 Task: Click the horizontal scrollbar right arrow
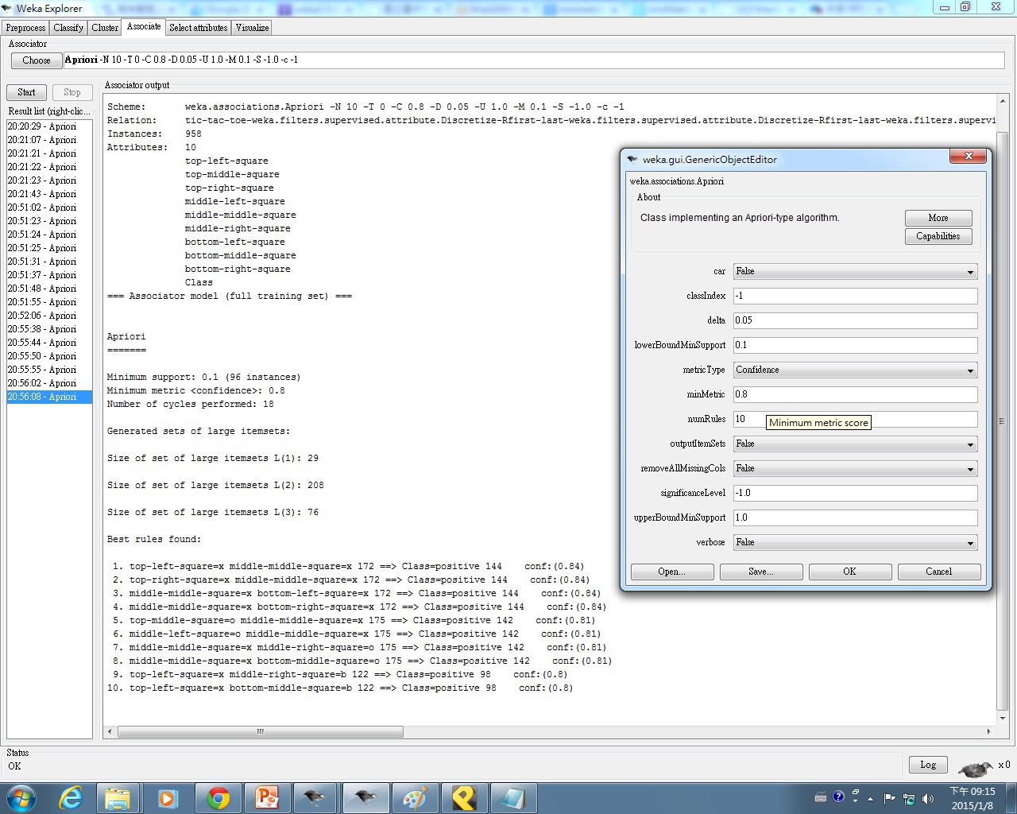coord(988,731)
